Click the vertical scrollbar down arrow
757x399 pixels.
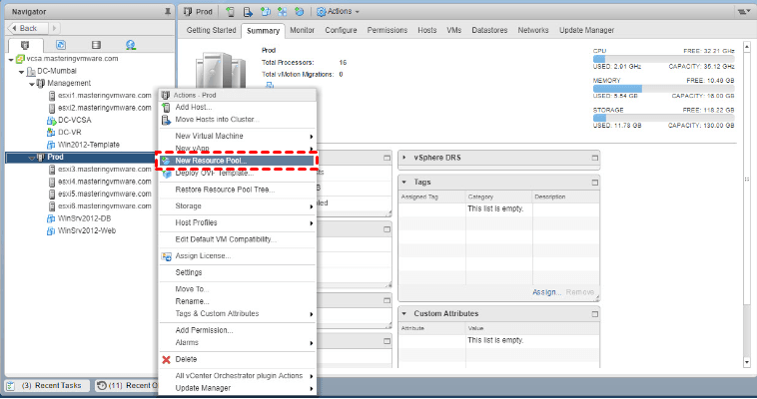point(747,362)
